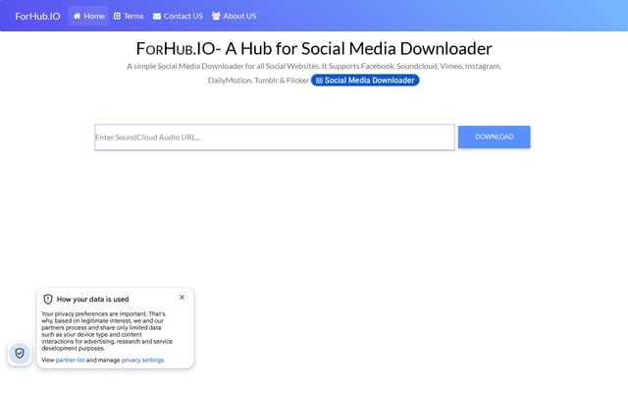Click the 'How your data is used' heading
The height and width of the screenshot is (393, 628).
click(x=93, y=299)
